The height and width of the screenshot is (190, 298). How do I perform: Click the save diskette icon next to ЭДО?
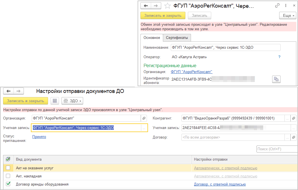tap(55, 101)
